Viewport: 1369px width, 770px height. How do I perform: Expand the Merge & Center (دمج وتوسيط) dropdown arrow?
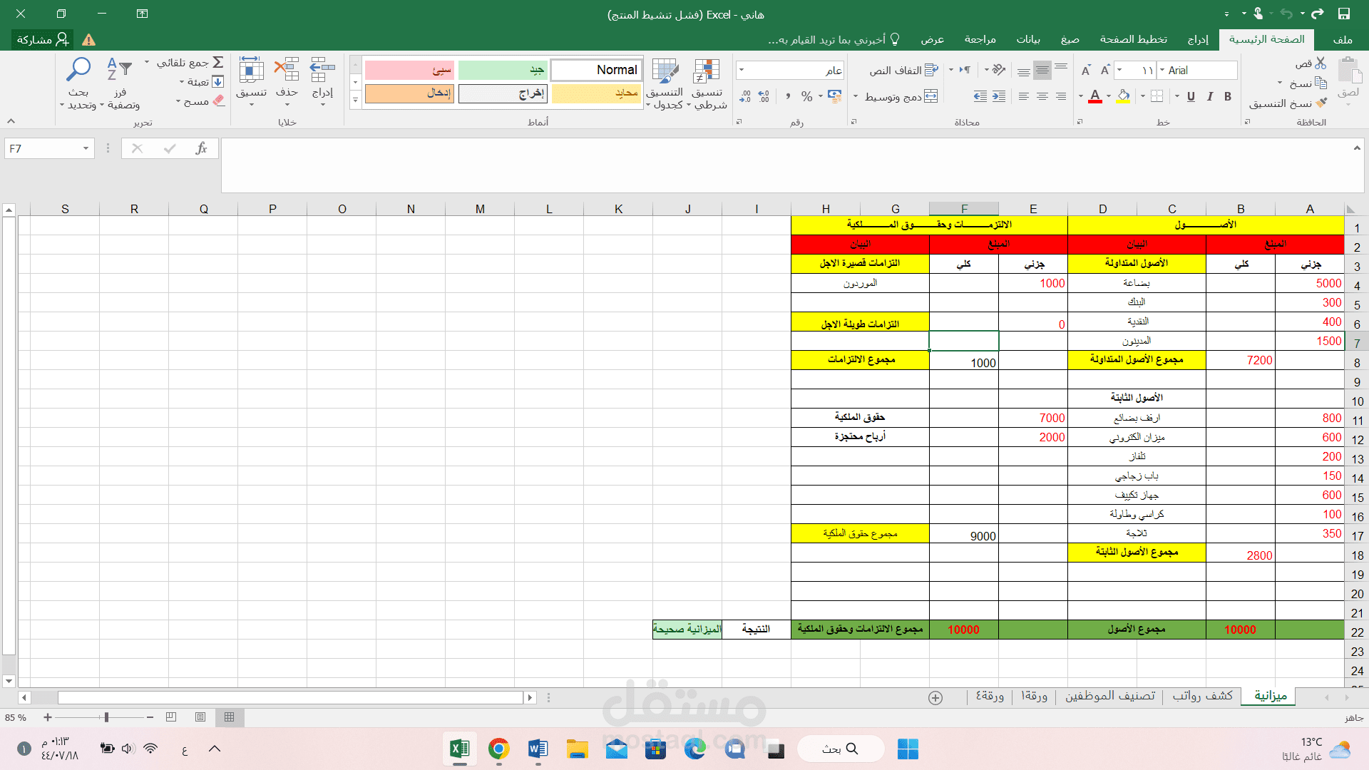tap(856, 96)
